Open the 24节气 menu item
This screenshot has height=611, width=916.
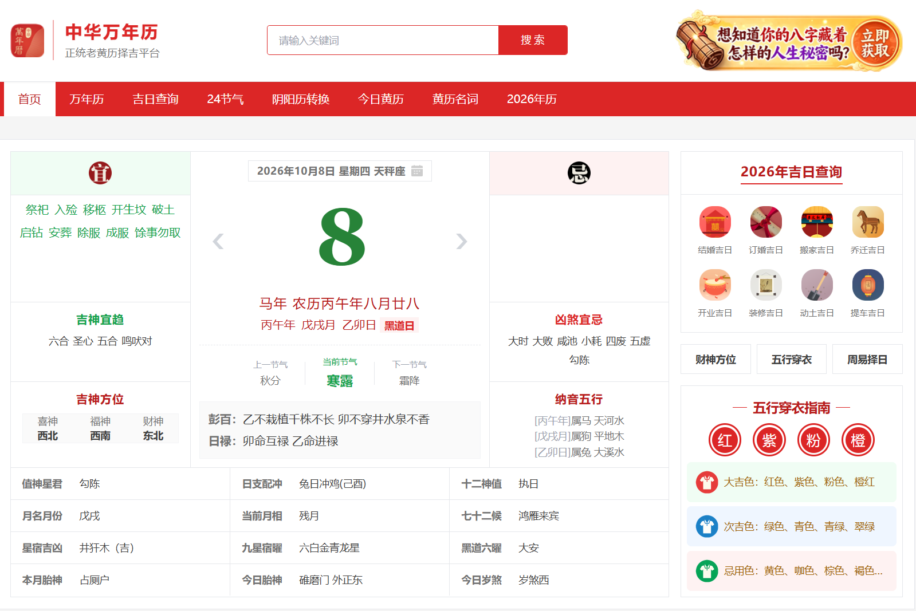click(x=226, y=99)
